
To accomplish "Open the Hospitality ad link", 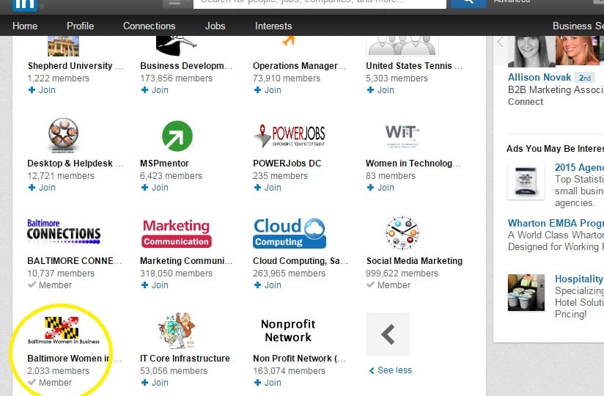I will click(x=579, y=279).
